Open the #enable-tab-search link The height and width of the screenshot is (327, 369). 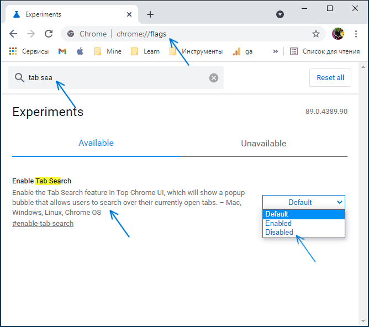click(43, 224)
